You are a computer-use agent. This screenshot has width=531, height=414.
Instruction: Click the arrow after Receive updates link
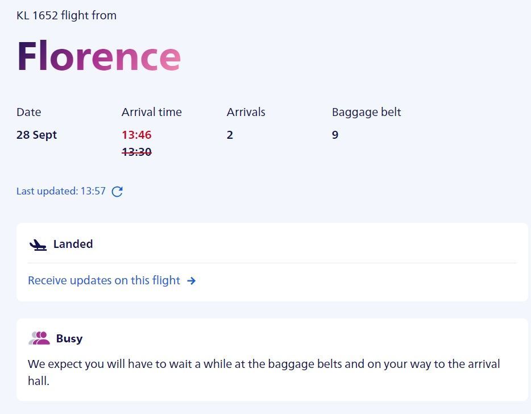point(192,280)
